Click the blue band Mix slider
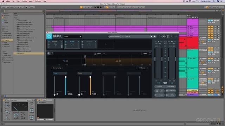The image size is (225, 126). click(66, 86)
